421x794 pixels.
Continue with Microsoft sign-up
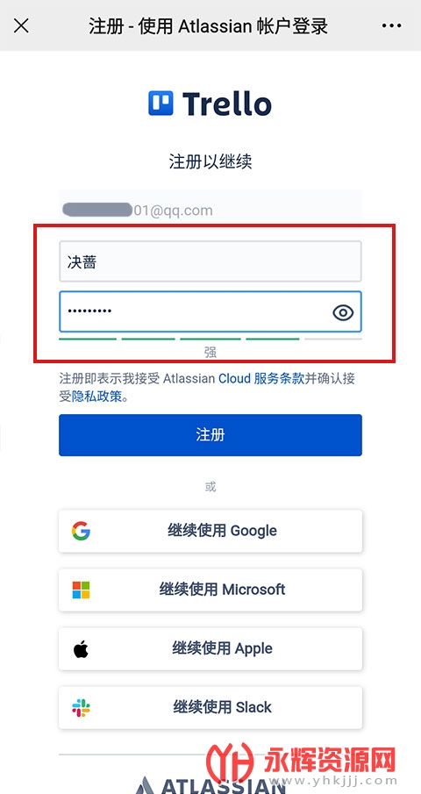pyautogui.click(x=210, y=590)
